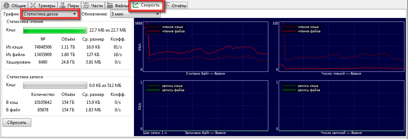Click the info icon on Общие tab

(6, 5)
